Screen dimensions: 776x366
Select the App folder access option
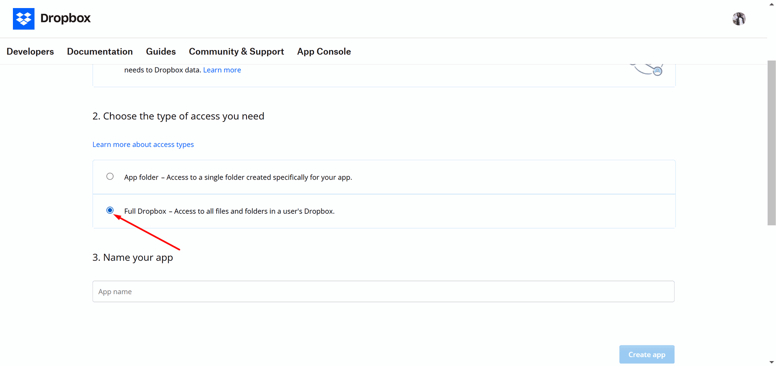click(x=110, y=176)
